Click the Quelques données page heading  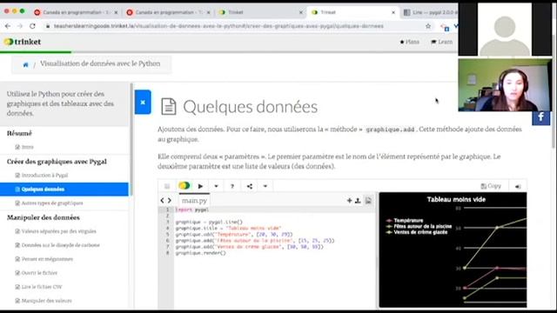pyautogui.click(x=250, y=106)
